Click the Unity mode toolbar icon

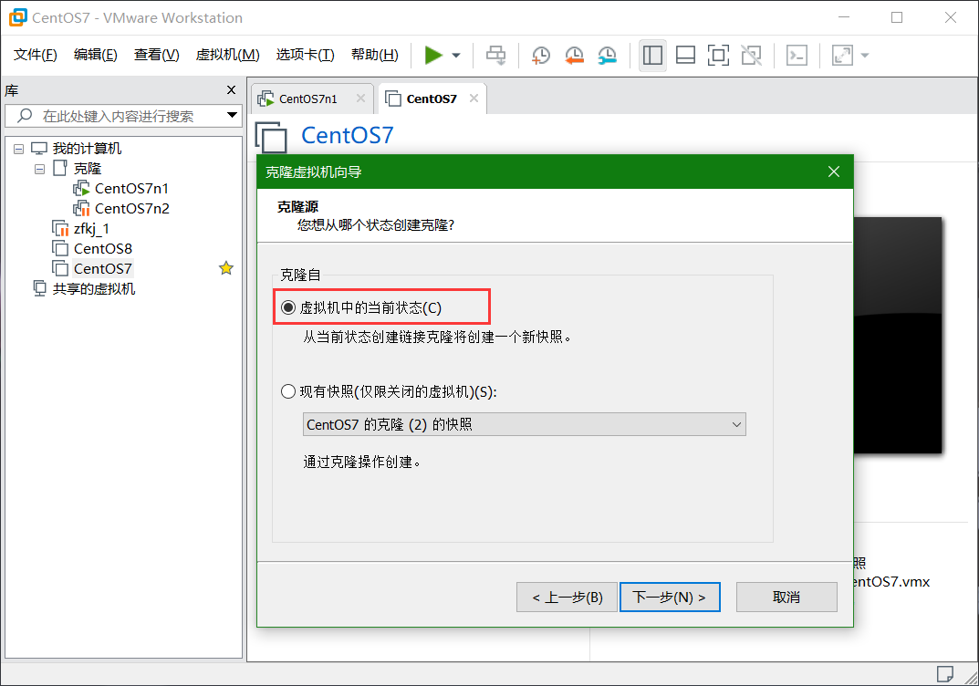751,55
